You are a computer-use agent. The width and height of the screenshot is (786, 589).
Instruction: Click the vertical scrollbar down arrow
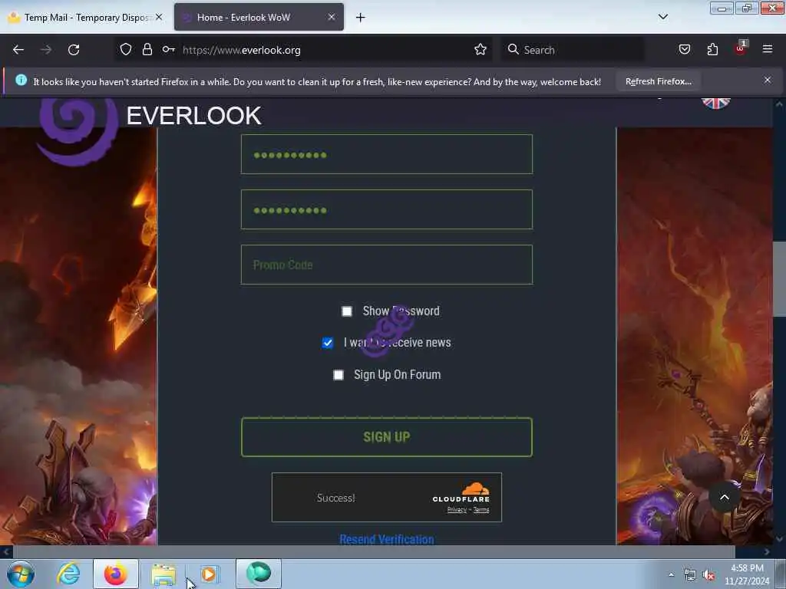click(x=779, y=539)
